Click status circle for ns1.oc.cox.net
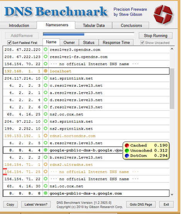 pyautogui.click(x=46, y=186)
